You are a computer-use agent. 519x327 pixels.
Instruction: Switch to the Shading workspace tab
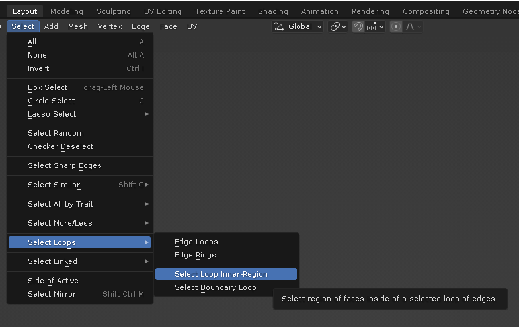tap(273, 11)
